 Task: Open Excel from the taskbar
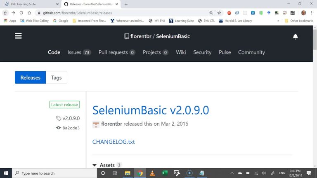164,173
